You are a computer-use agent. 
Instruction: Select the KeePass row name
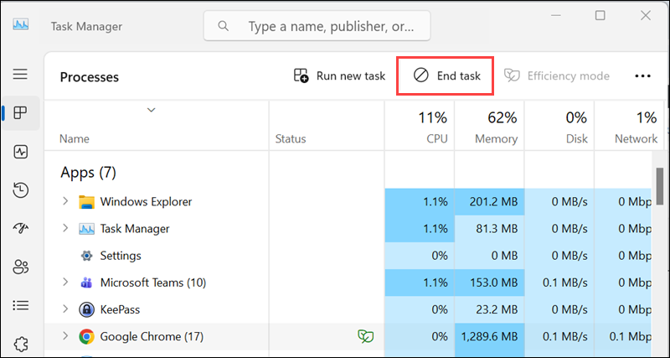(120, 309)
